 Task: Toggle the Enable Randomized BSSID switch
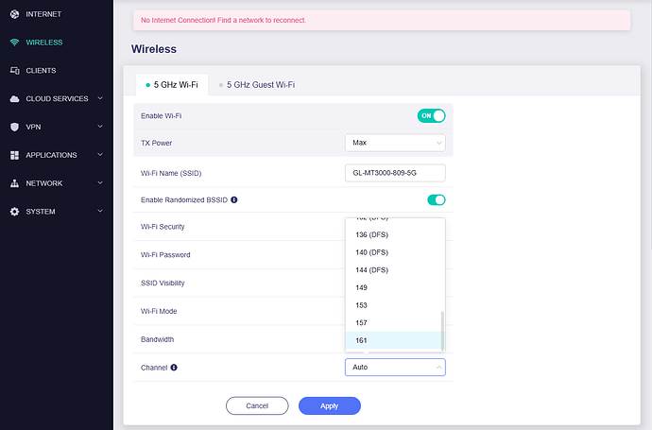(436, 200)
